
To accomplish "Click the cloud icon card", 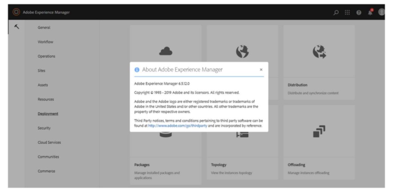I will point(166,51).
